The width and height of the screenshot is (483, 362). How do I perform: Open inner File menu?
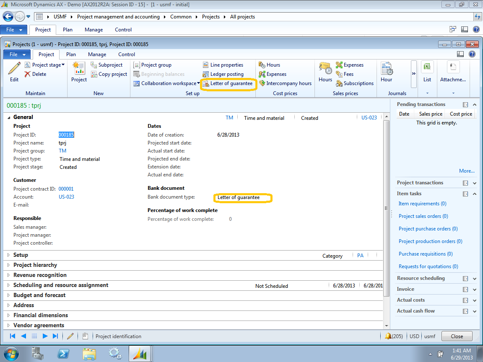point(17,54)
